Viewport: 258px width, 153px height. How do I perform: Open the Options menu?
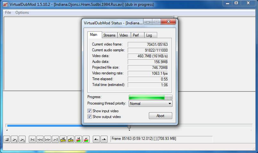22,13
